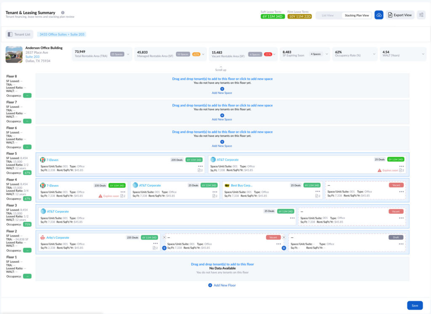Open the filter settings sliders icon
This screenshot has width=431, height=314.
click(421, 15)
